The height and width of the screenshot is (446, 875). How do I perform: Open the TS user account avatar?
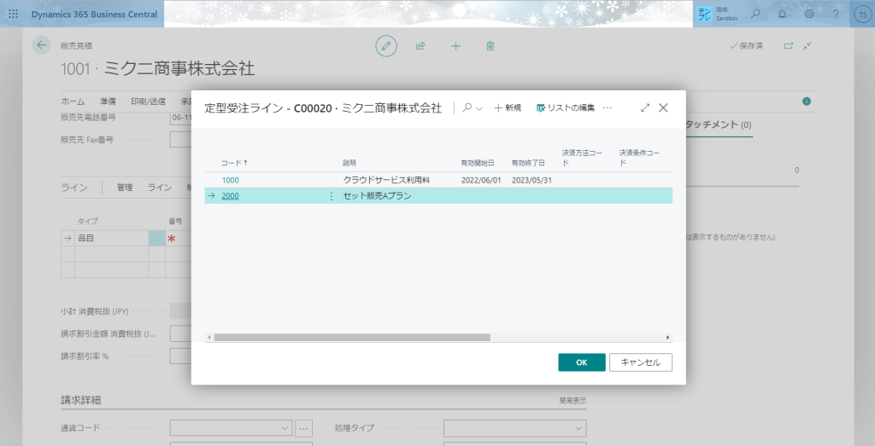[861, 14]
